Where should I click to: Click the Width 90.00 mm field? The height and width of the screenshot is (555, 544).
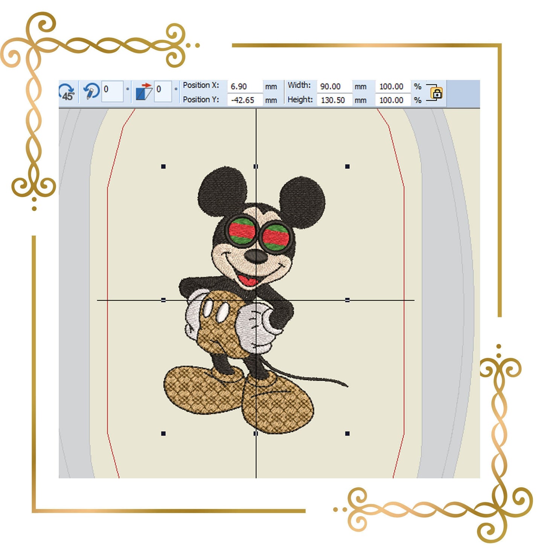(334, 87)
